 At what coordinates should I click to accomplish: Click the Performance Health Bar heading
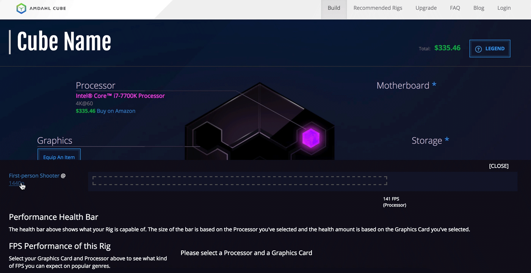click(x=53, y=217)
